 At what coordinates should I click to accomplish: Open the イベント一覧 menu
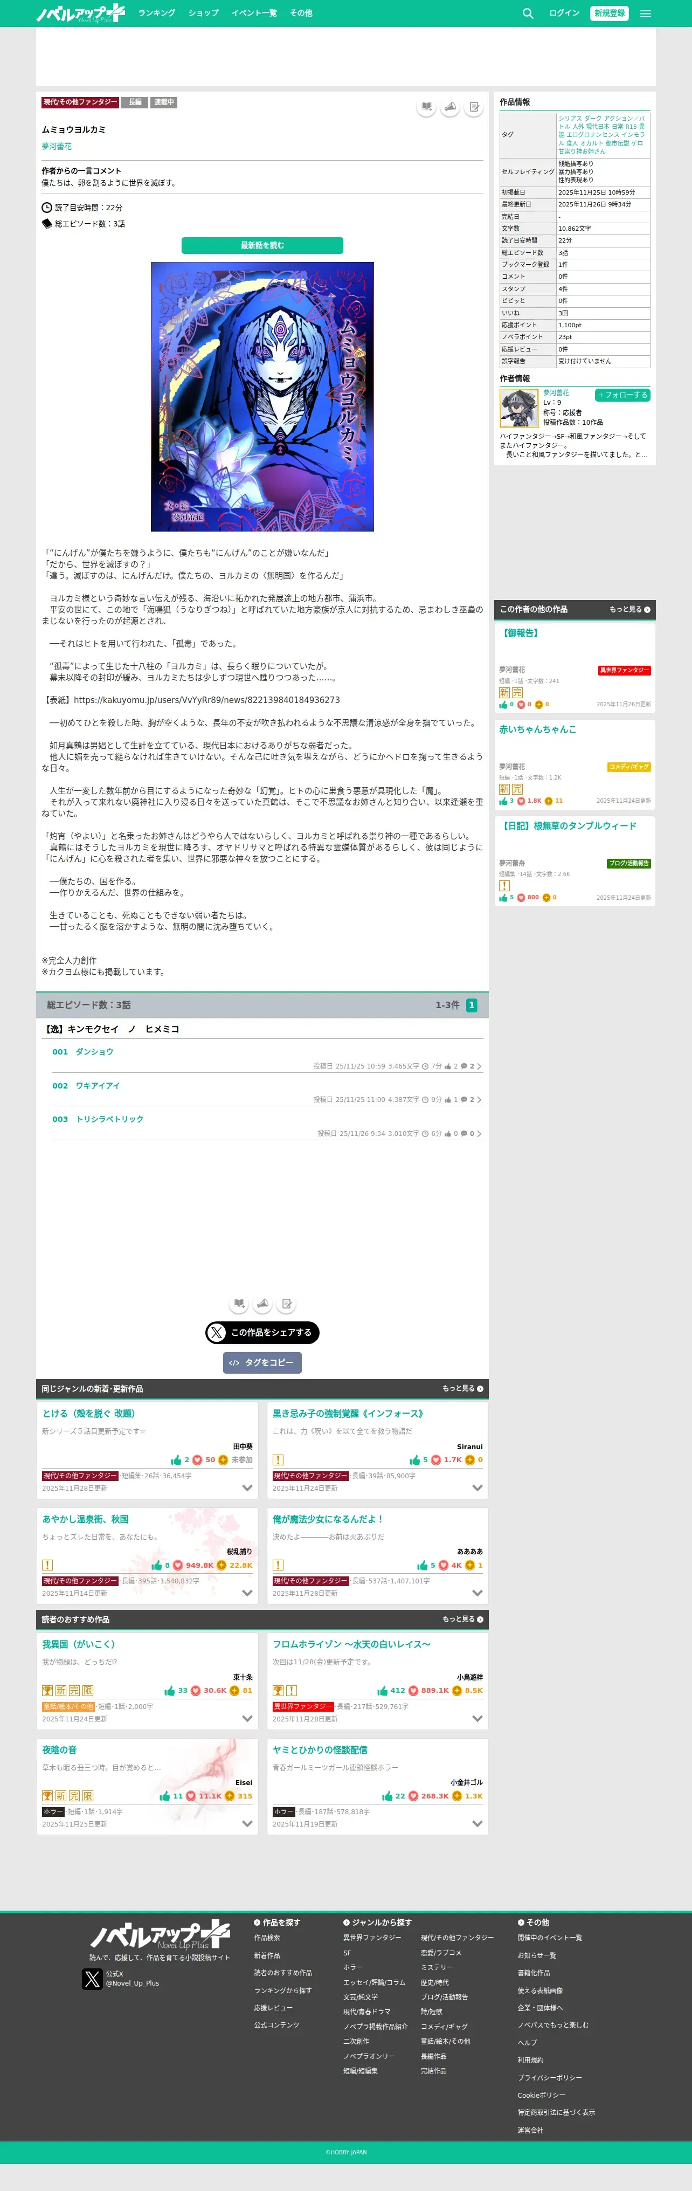pyautogui.click(x=254, y=13)
